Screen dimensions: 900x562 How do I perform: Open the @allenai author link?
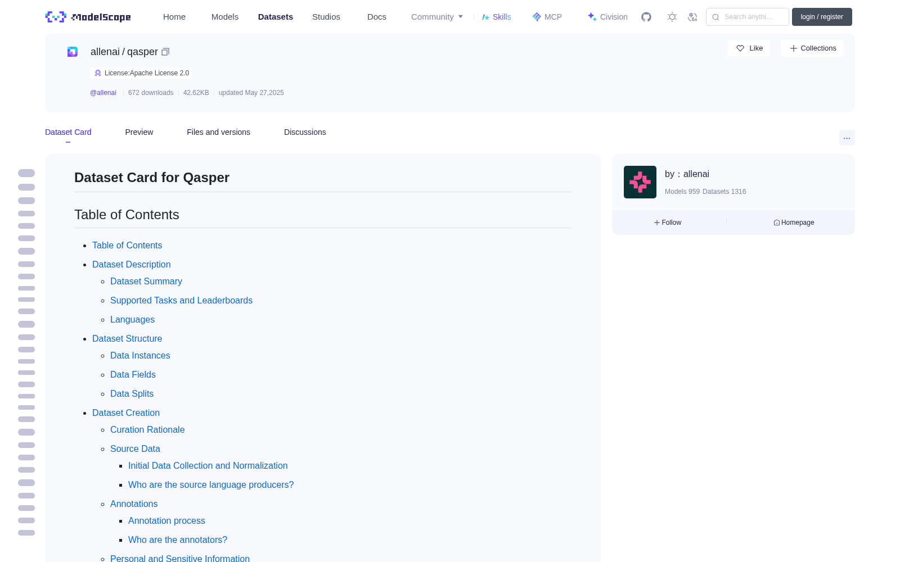[103, 93]
